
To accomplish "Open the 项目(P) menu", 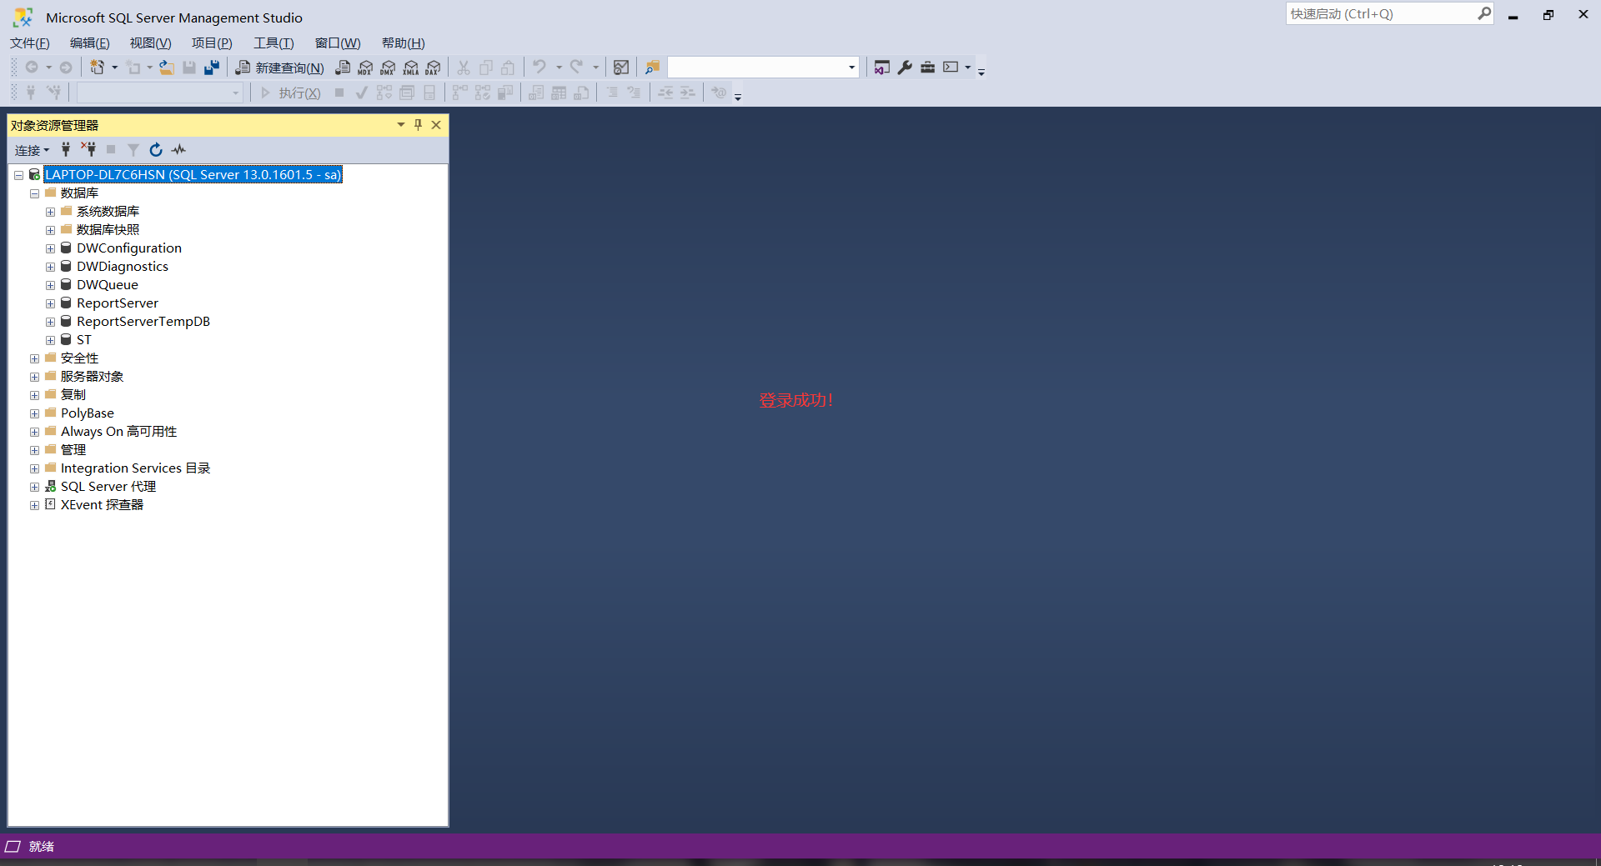I will click(212, 43).
